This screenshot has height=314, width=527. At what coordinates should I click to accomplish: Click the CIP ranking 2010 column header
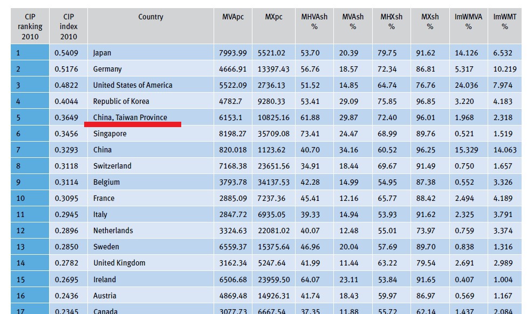[30, 26]
